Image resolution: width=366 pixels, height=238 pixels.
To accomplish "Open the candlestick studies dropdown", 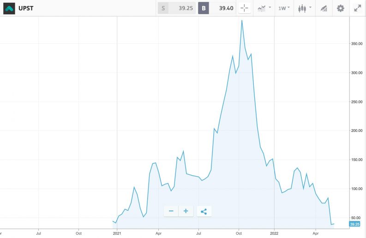I will click(305, 8).
